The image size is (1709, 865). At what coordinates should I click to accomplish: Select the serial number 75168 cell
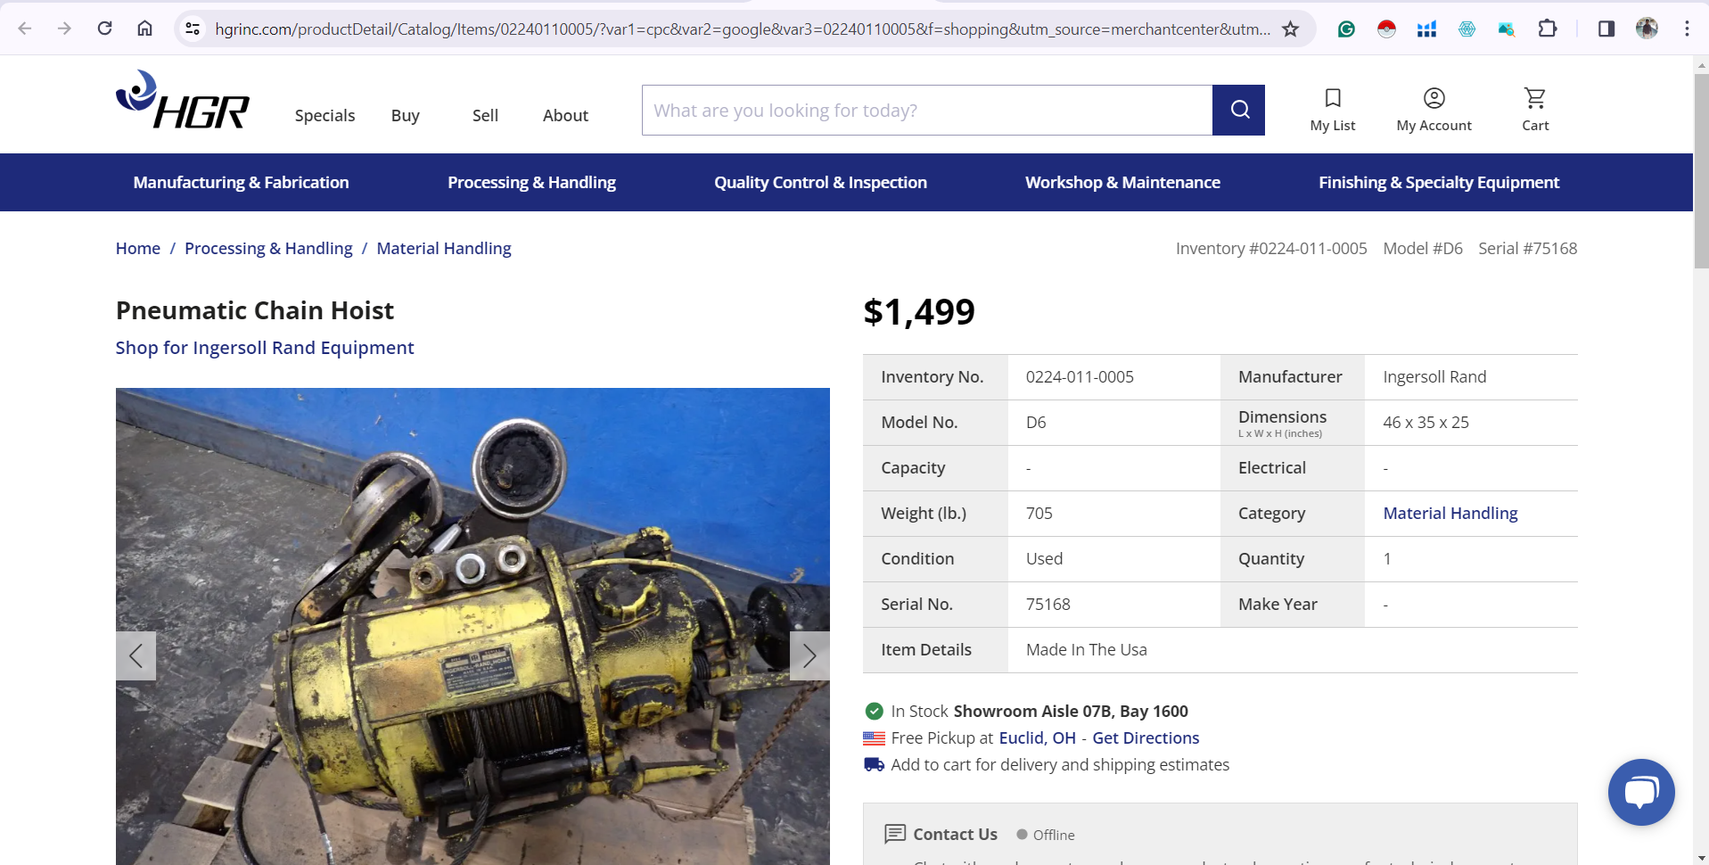click(1048, 604)
